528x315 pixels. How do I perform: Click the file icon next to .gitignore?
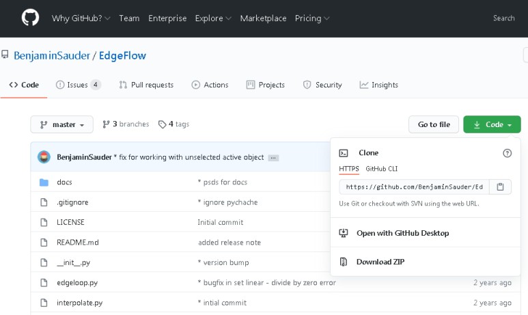[44, 202]
